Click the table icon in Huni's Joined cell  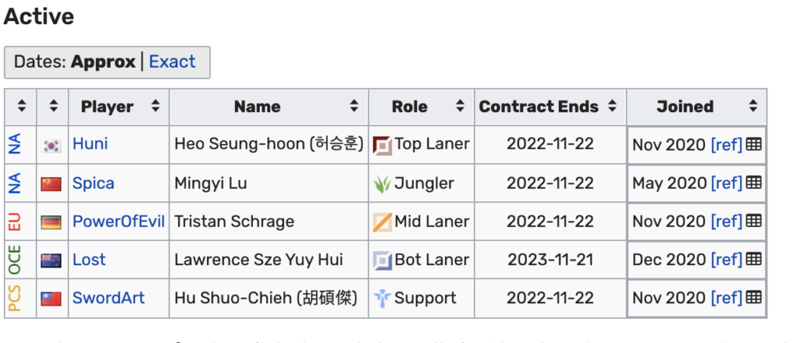pos(753,145)
